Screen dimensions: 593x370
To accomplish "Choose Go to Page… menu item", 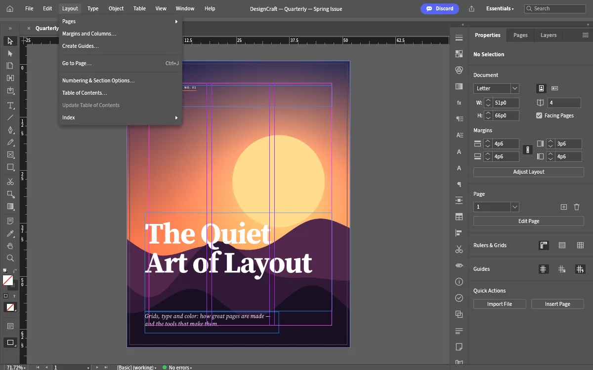I will (x=120, y=63).
